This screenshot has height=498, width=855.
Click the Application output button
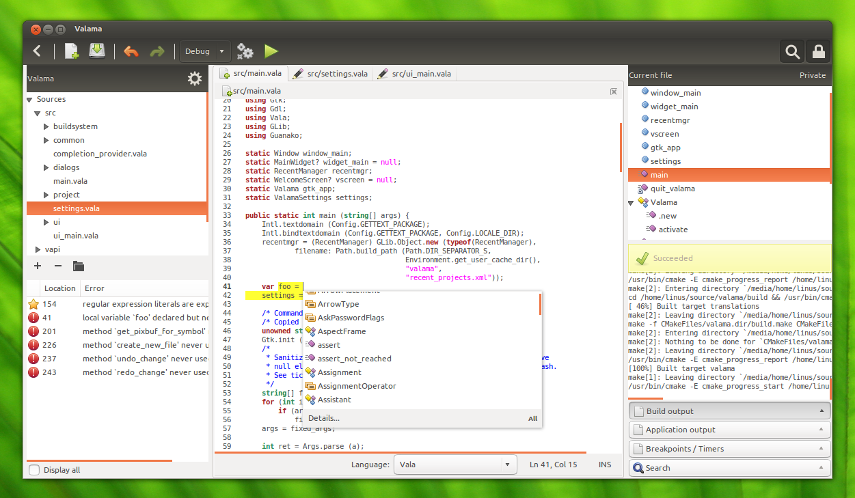click(729, 430)
